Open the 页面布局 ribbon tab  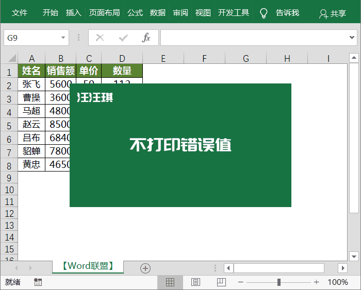tap(104, 13)
